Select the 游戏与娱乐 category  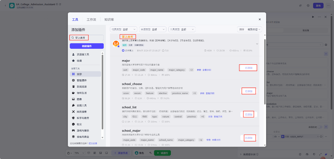[x=85, y=131]
